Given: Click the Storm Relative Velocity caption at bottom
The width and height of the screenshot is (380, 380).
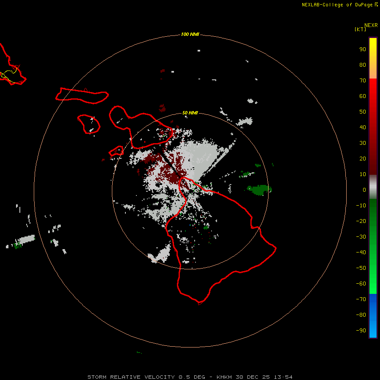Looking at the screenshot, I should tap(190, 377).
